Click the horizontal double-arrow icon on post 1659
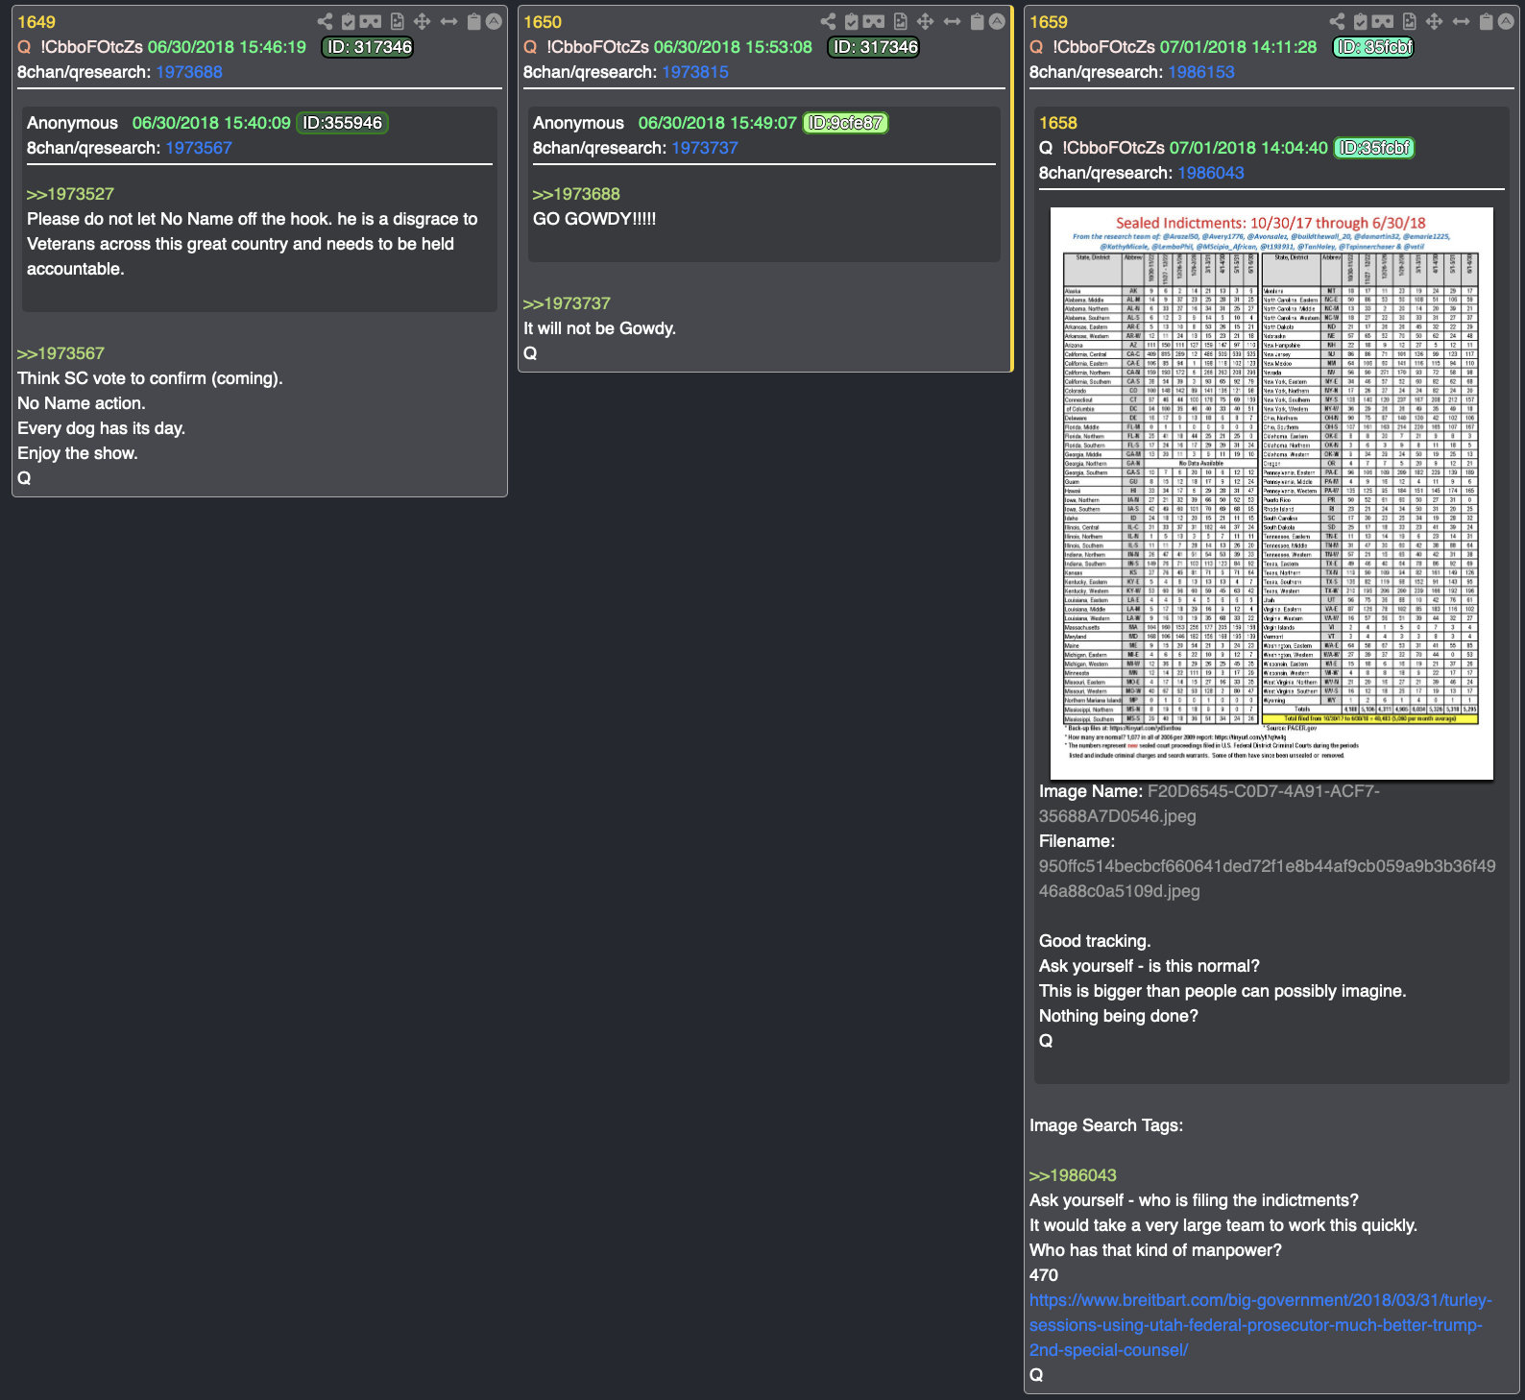Viewport: 1525px width, 1400px height. (x=1461, y=21)
